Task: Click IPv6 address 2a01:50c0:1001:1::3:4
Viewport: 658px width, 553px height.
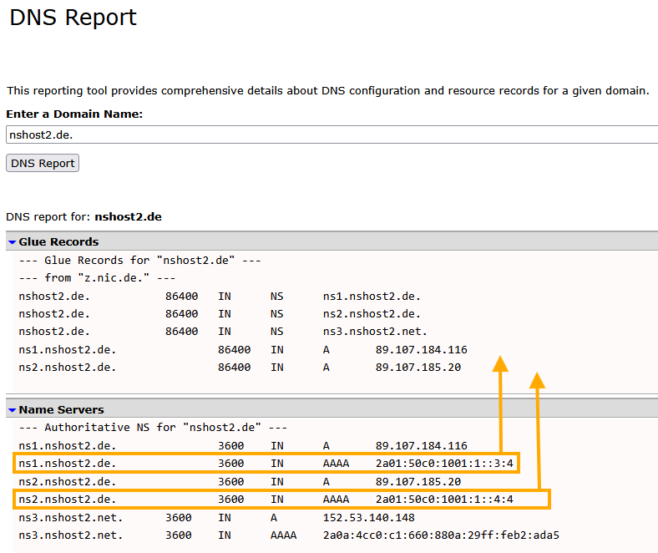Action: (x=444, y=464)
